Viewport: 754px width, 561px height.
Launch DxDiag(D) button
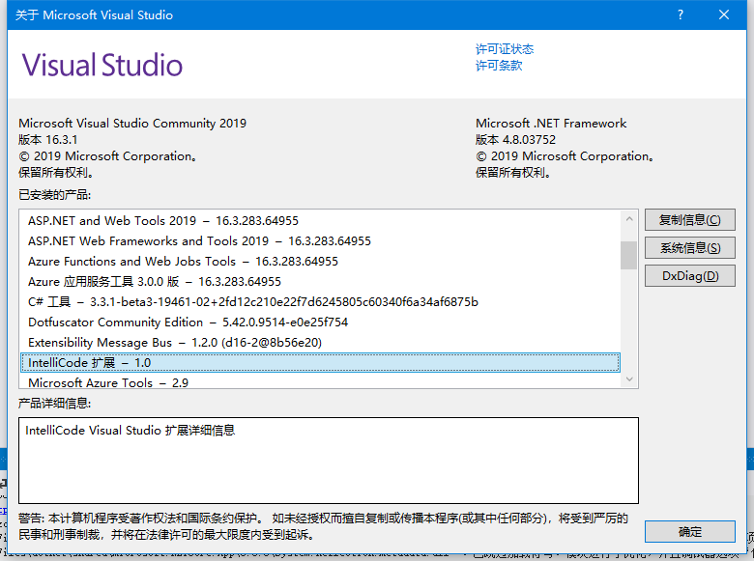pyautogui.click(x=689, y=276)
